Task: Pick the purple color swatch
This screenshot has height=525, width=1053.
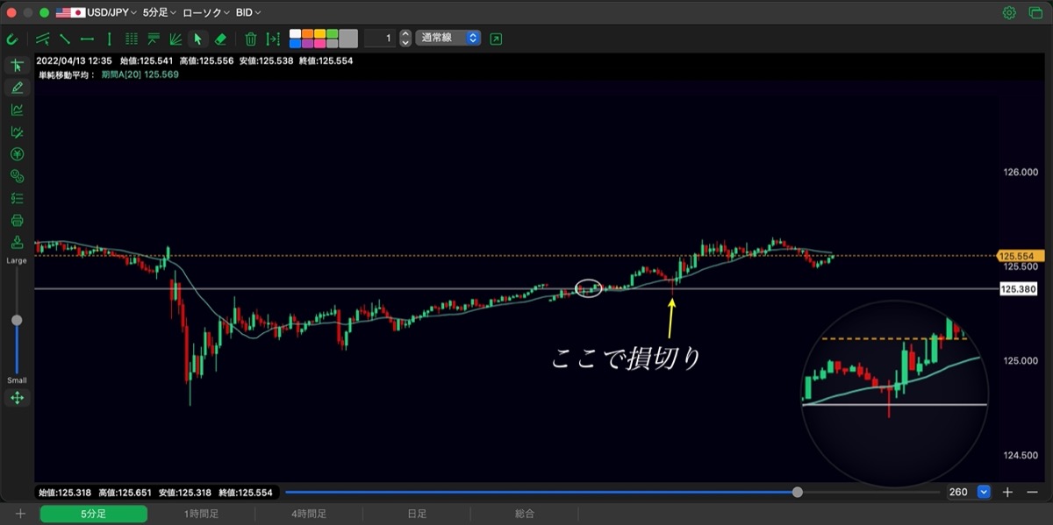Action: [308, 43]
